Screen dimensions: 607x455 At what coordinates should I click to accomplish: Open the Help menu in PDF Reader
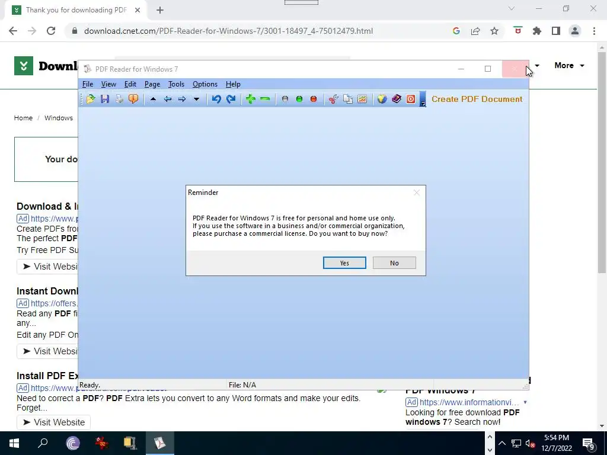[233, 84]
